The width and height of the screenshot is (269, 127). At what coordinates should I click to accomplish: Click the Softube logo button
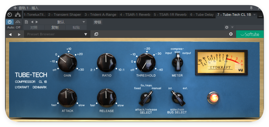[x=250, y=34]
